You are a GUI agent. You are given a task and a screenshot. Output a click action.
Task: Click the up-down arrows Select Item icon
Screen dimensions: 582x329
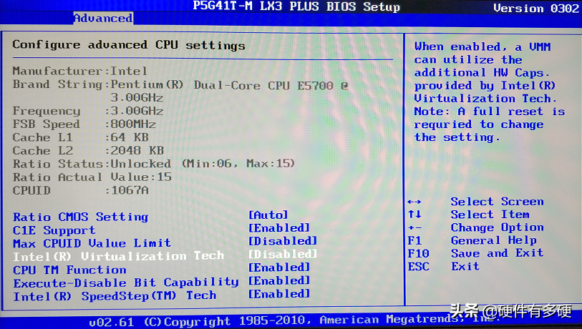click(x=414, y=214)
